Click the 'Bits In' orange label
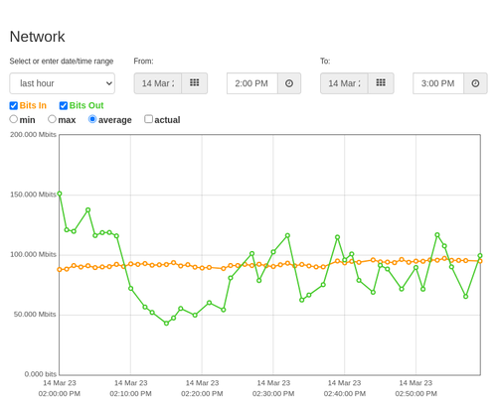 pyautogui.click(x=33, y=105)
